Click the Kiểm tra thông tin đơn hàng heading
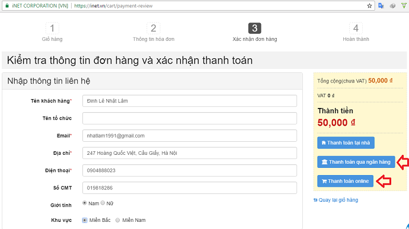This screenshot has width=409, height=229. (x=130, y=61)
